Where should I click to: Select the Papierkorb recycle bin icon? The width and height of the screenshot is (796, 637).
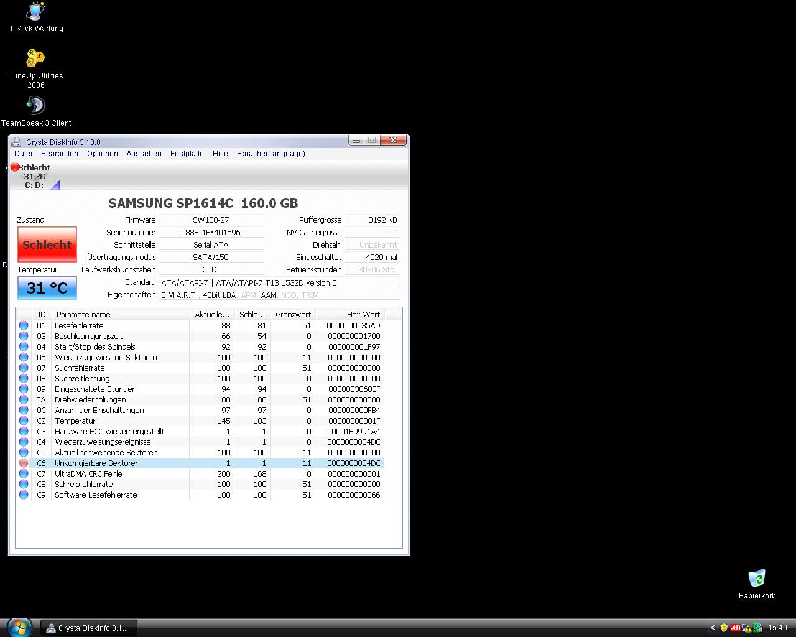pyautogui.click(x=757, y=584)
